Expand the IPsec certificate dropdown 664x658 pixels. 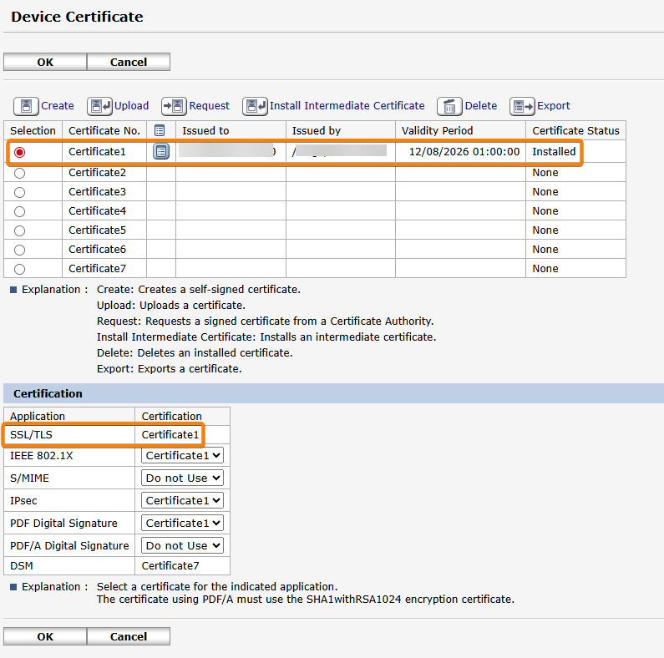tap(183, 500)
